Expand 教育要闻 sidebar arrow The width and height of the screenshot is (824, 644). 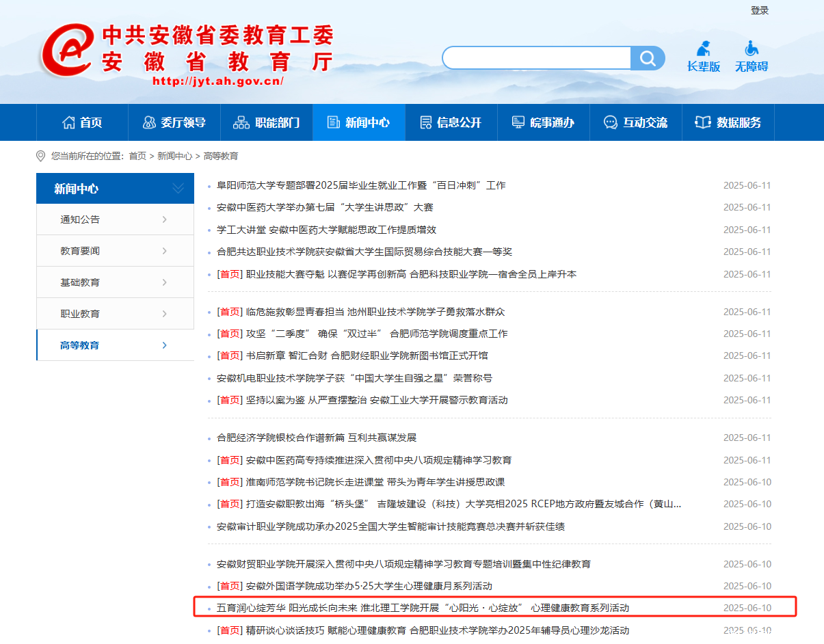[x=165, y=251]
